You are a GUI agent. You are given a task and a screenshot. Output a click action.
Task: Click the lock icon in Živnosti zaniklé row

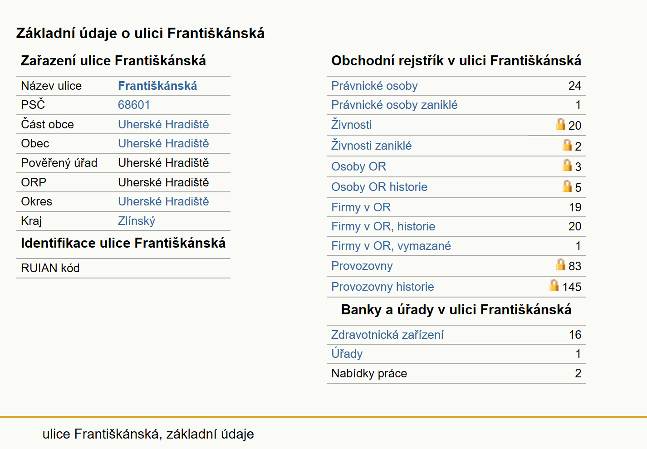[x=567, y=145]
